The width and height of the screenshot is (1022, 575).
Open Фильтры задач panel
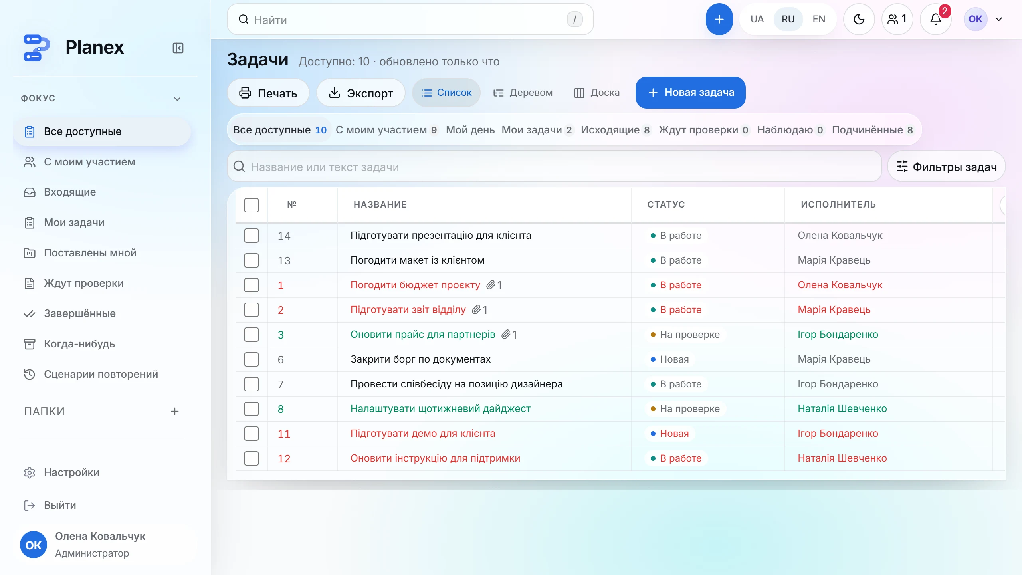[x=946, y=167]
